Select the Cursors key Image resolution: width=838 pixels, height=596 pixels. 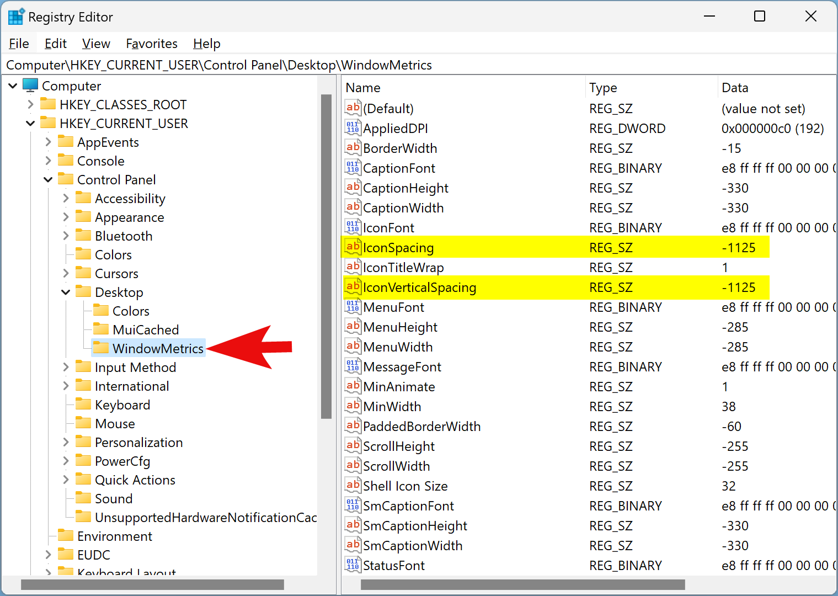(116, 273)
